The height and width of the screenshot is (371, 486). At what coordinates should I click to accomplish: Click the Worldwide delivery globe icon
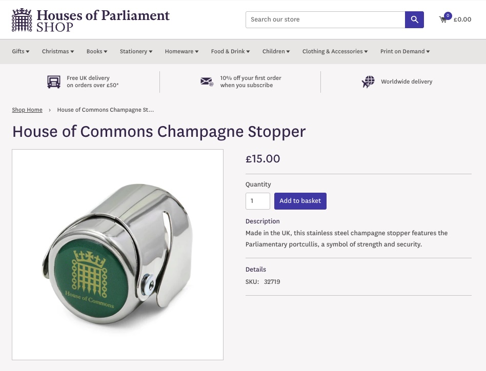[368, 81]
